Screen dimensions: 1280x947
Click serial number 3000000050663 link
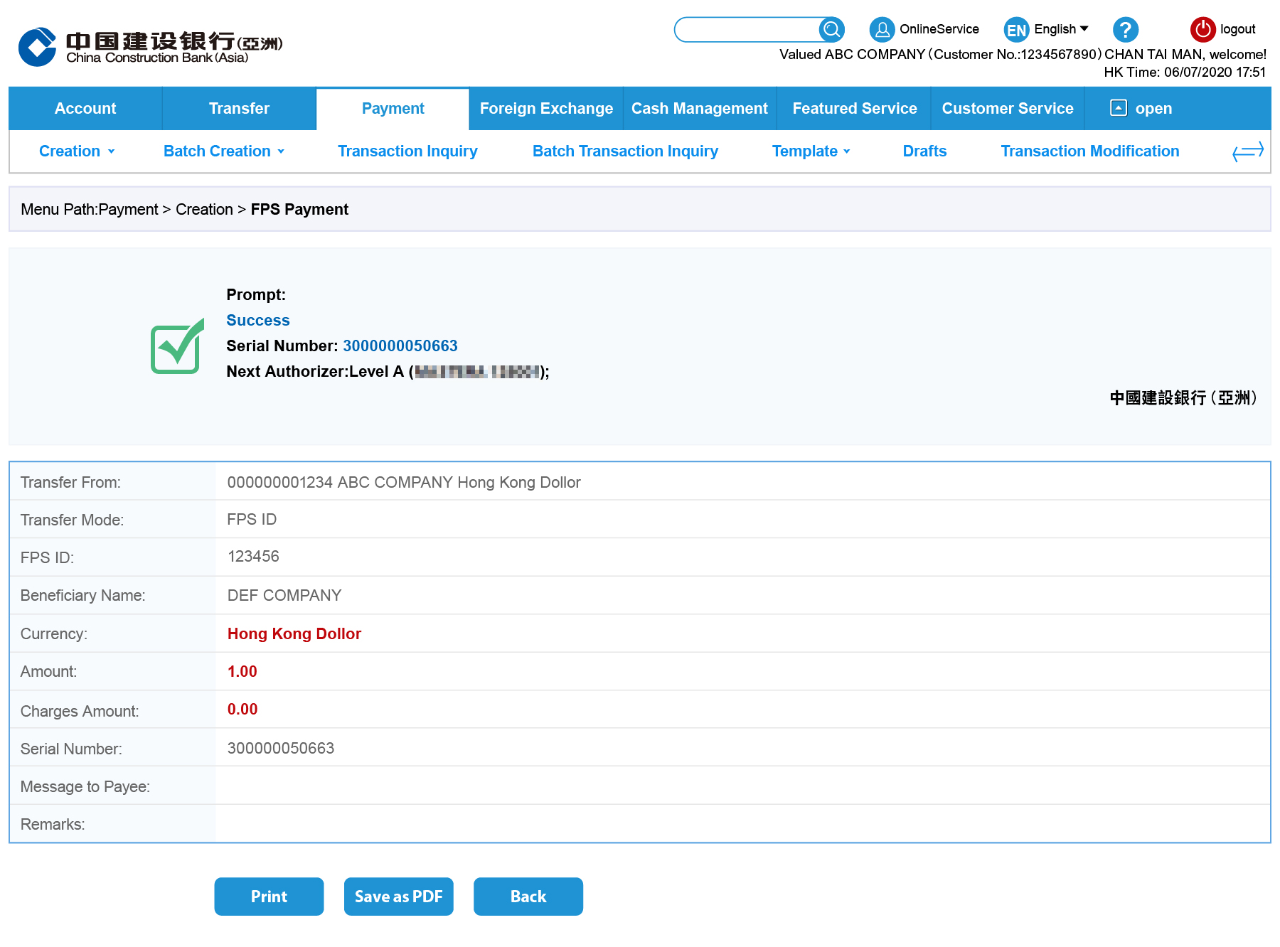(x=400, y=346)
